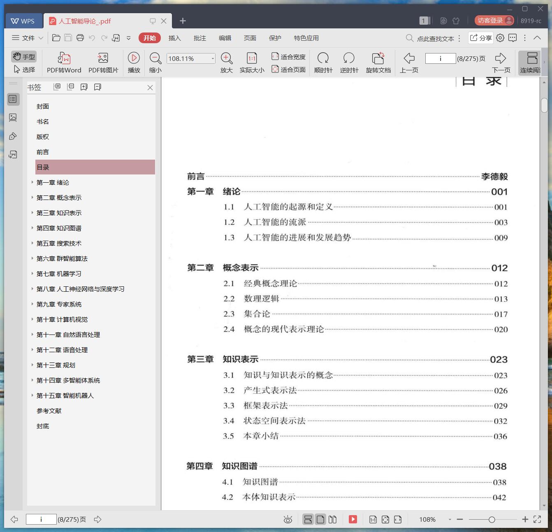The height and width of the screenshot is (532, 552).
Task: Switch to the 编辑 tab
Action: pyautogui.click(x=225, y=38)
